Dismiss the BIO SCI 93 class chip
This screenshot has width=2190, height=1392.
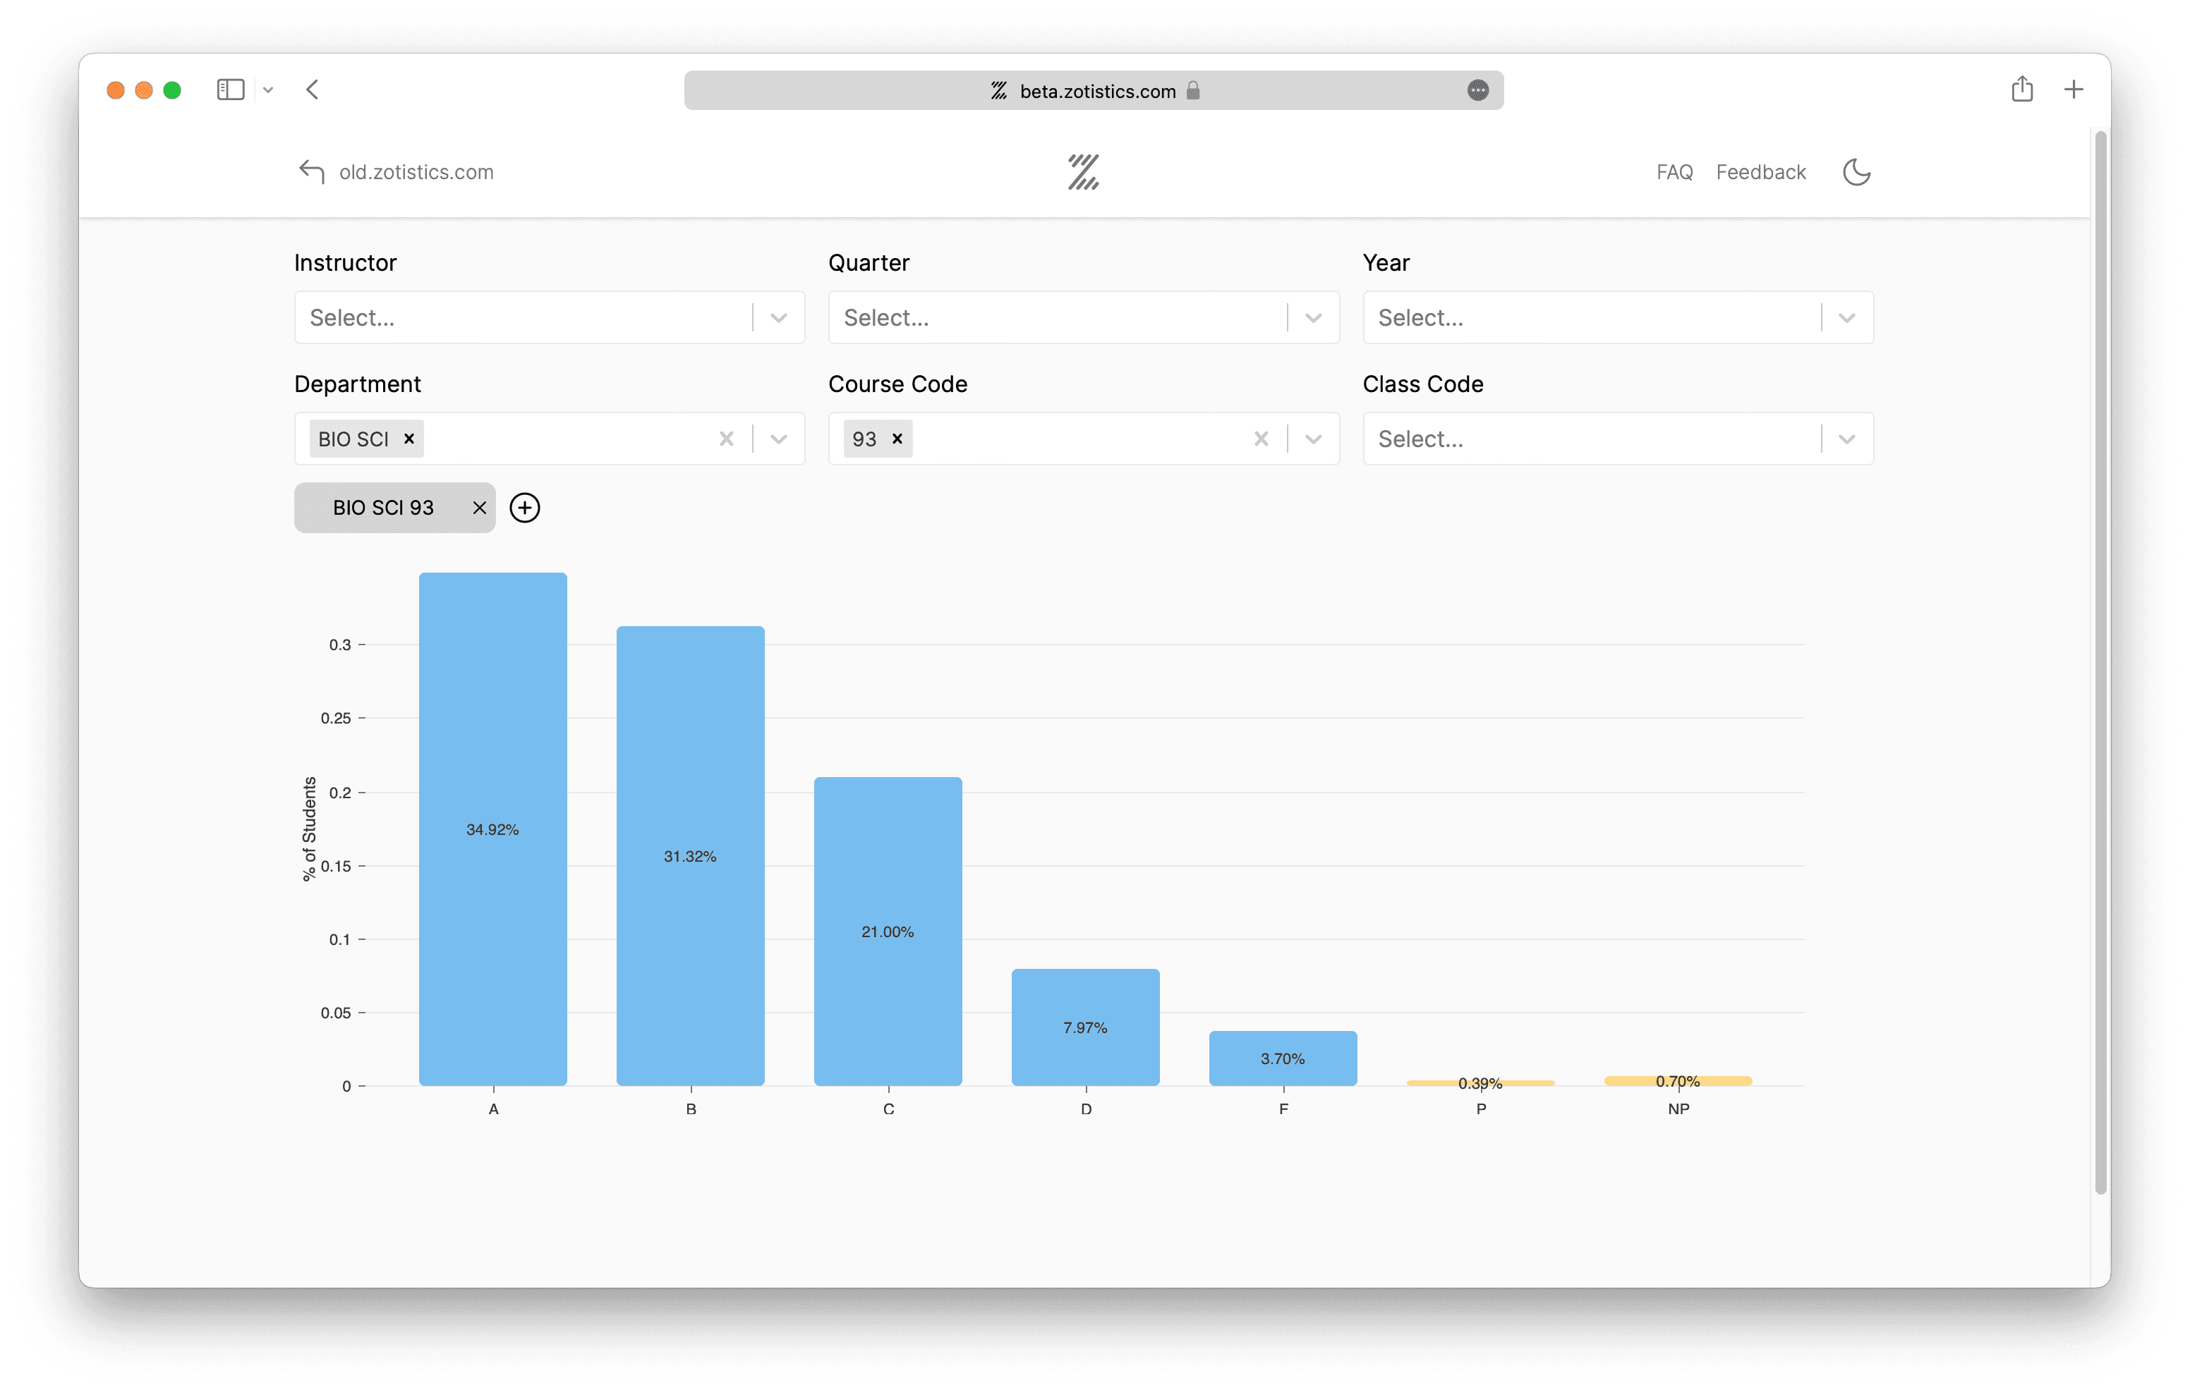click(479, 507)
